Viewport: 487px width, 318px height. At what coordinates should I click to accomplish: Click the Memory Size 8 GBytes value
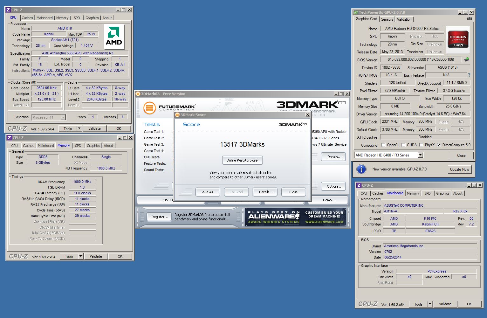click(43, 162)
